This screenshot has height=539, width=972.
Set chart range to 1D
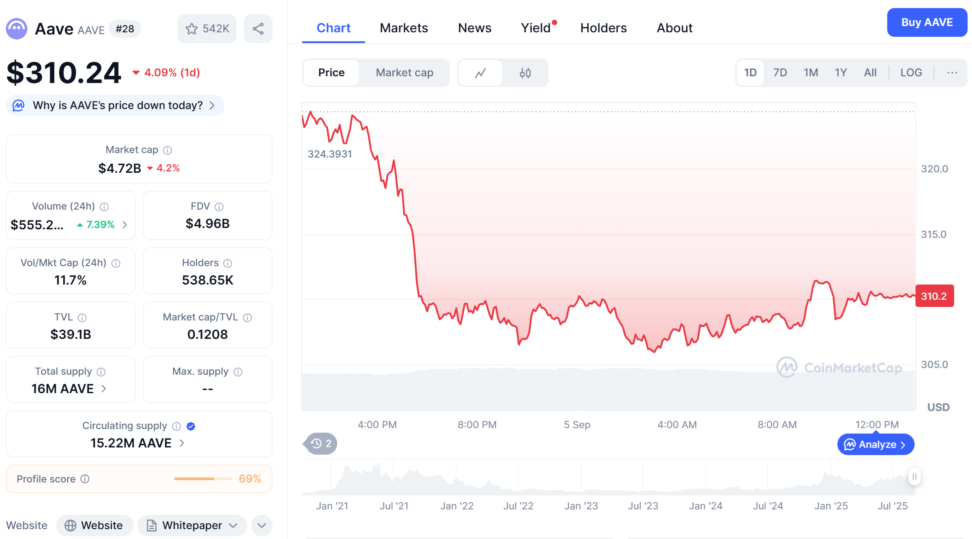(750, 73)
